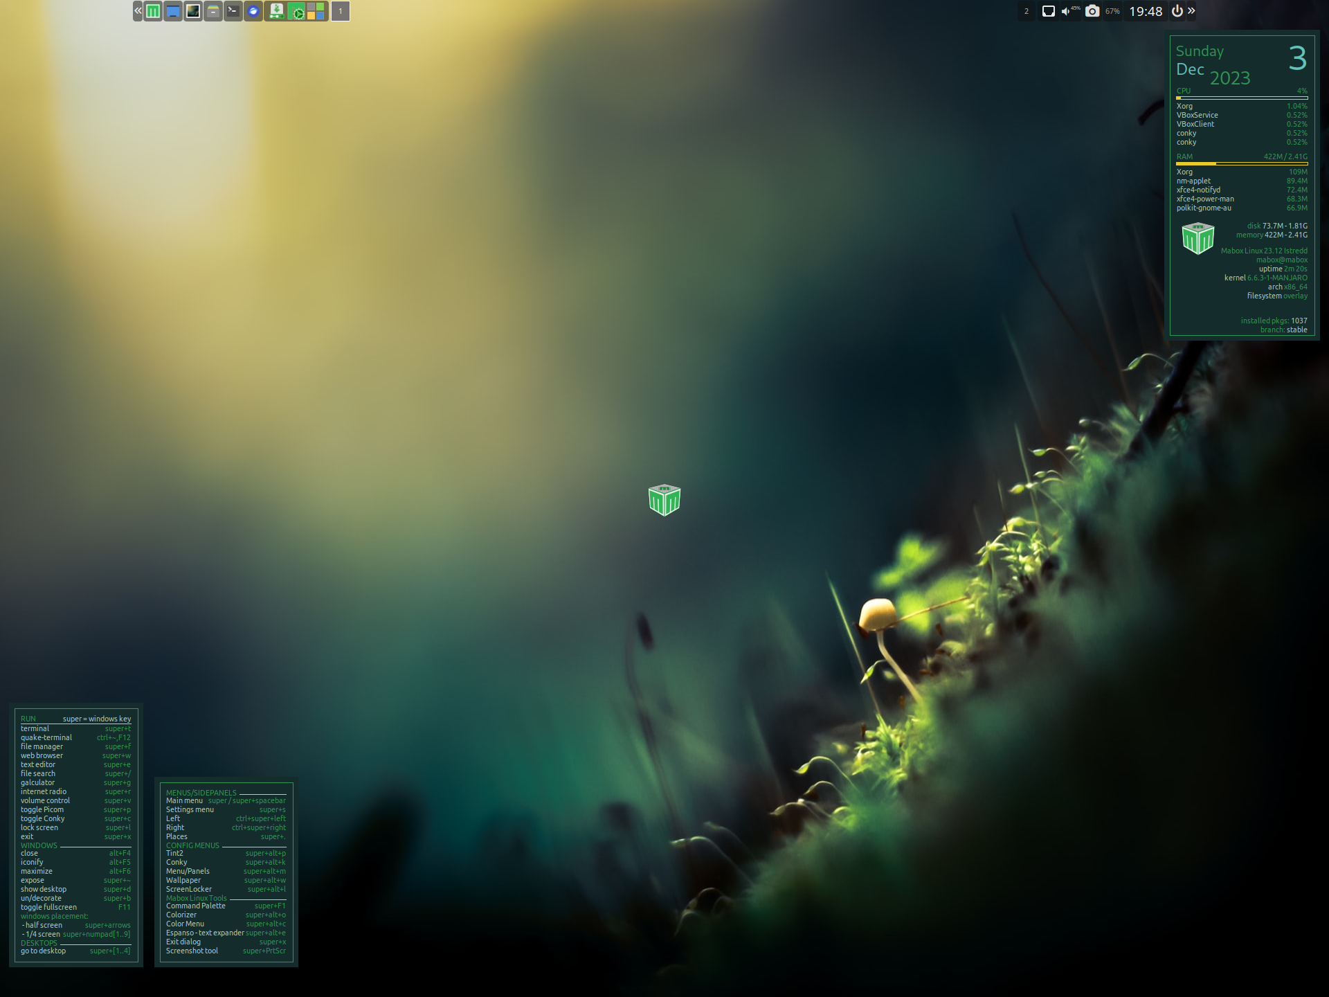Click the Mabox cube logo in Conky
The width and height of the screenshot is (1329, 997).
(1198, 238)
